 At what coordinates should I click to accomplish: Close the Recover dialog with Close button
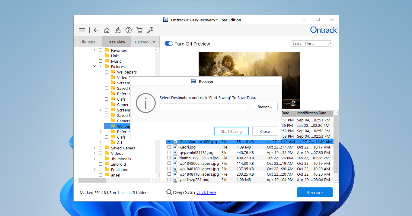265,131
